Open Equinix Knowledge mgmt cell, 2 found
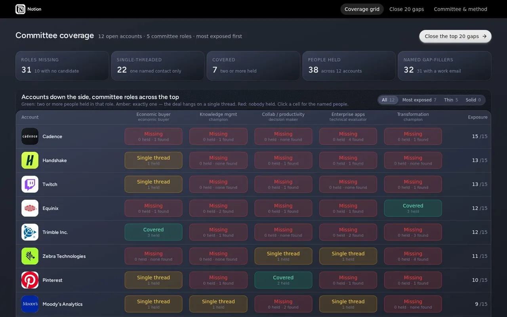 tap(218, 208)
